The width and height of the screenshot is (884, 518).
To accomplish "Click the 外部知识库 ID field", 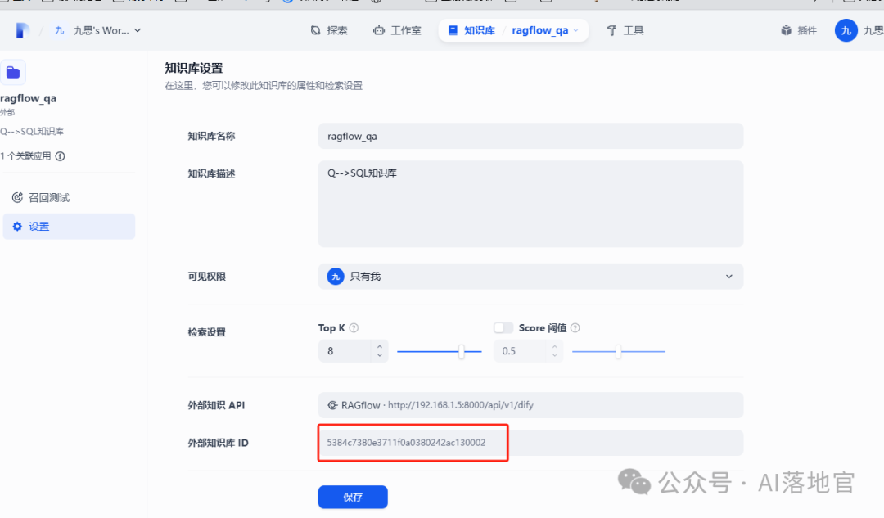I will point(530,443).
